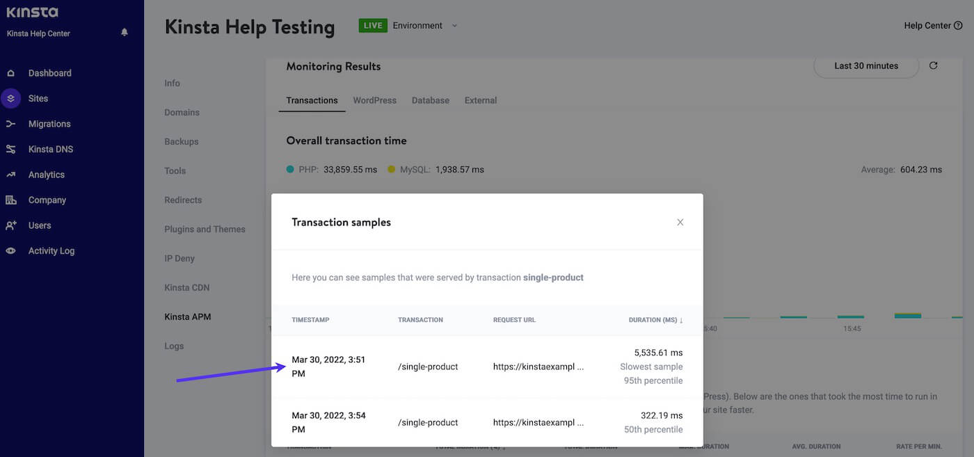Click the Activity Log eye icon
The height and width of the screenshot is (457, 974).
pyautogui.click(x=10, y=251)
